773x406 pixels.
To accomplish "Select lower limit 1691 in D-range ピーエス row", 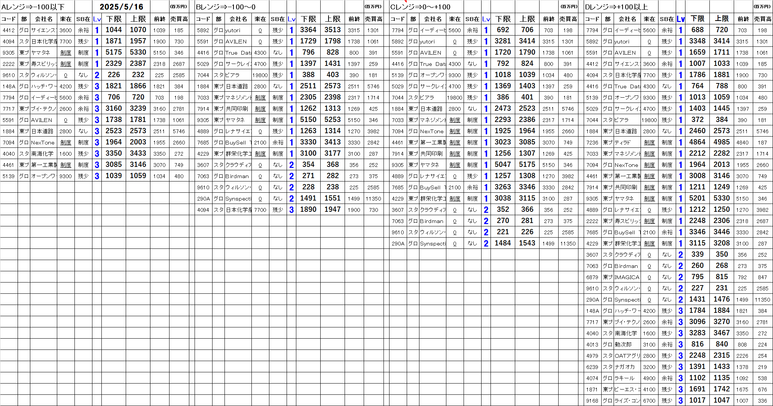I will (697, 389).
